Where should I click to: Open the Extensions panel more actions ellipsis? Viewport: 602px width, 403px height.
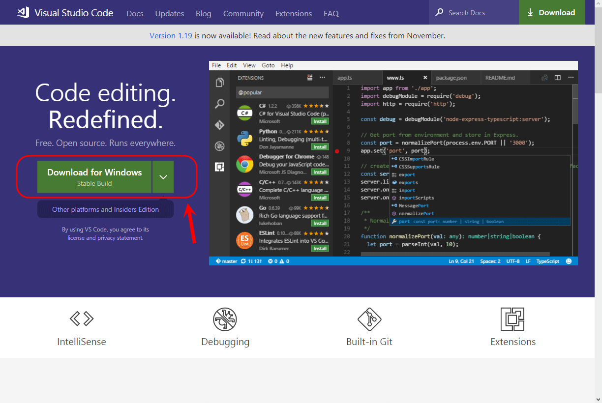point(323,78)
